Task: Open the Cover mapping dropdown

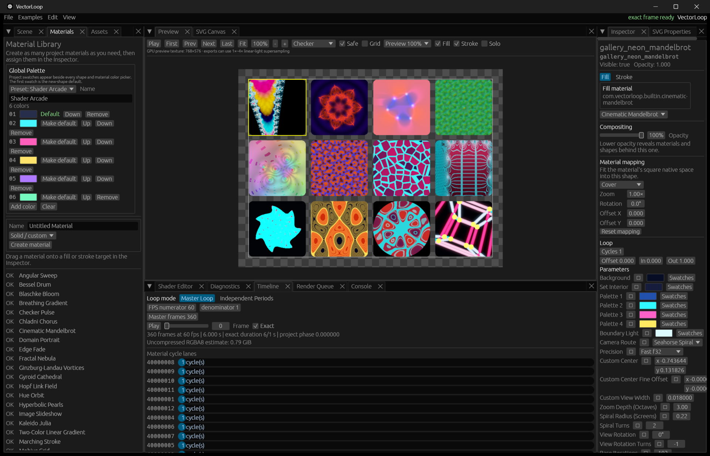Action: point(622,185)
